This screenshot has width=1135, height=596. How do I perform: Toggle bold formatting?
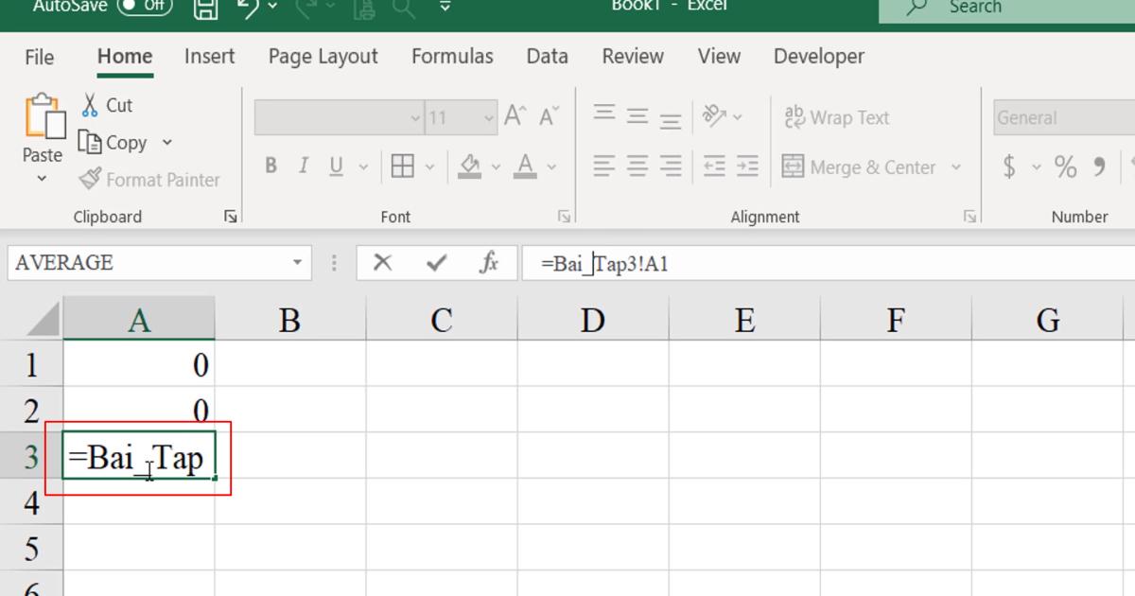pyautogui.click(x=271, y=166)
